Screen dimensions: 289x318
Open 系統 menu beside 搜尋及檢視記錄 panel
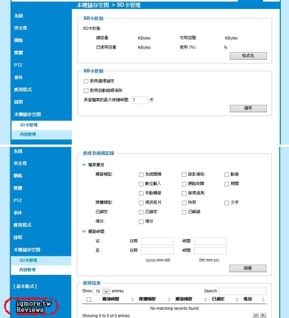(18, 151)
